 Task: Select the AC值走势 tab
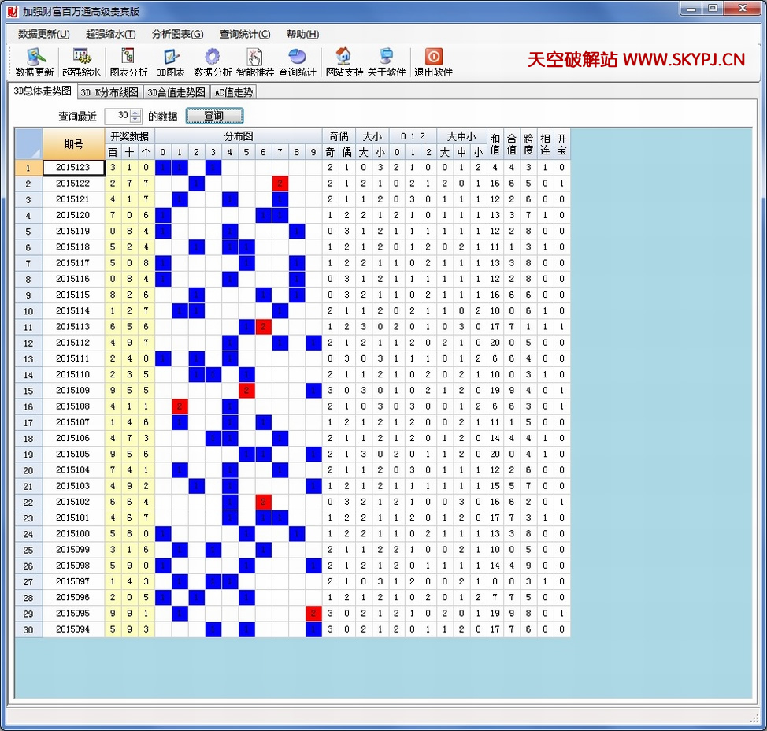coord(234,92)
